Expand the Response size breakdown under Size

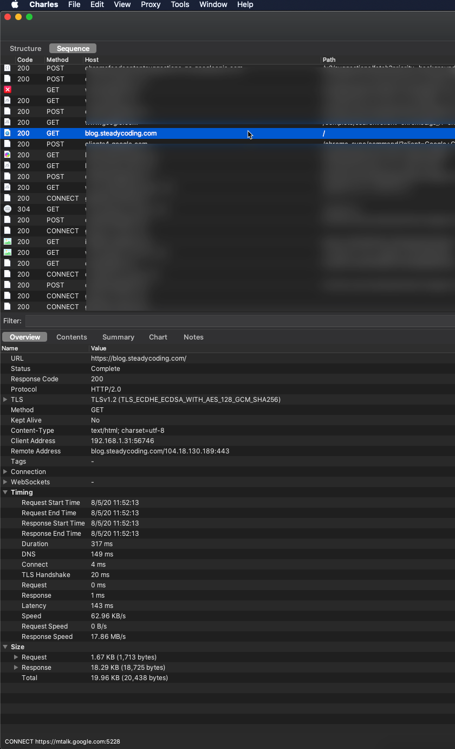tap(16, 667)
